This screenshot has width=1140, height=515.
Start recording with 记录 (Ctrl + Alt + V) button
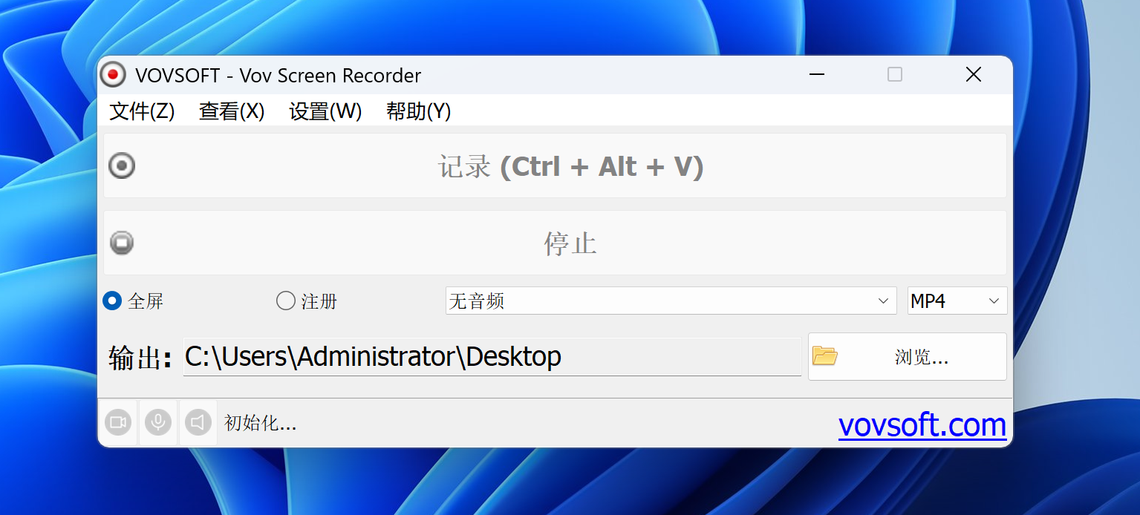pos(555,165)
